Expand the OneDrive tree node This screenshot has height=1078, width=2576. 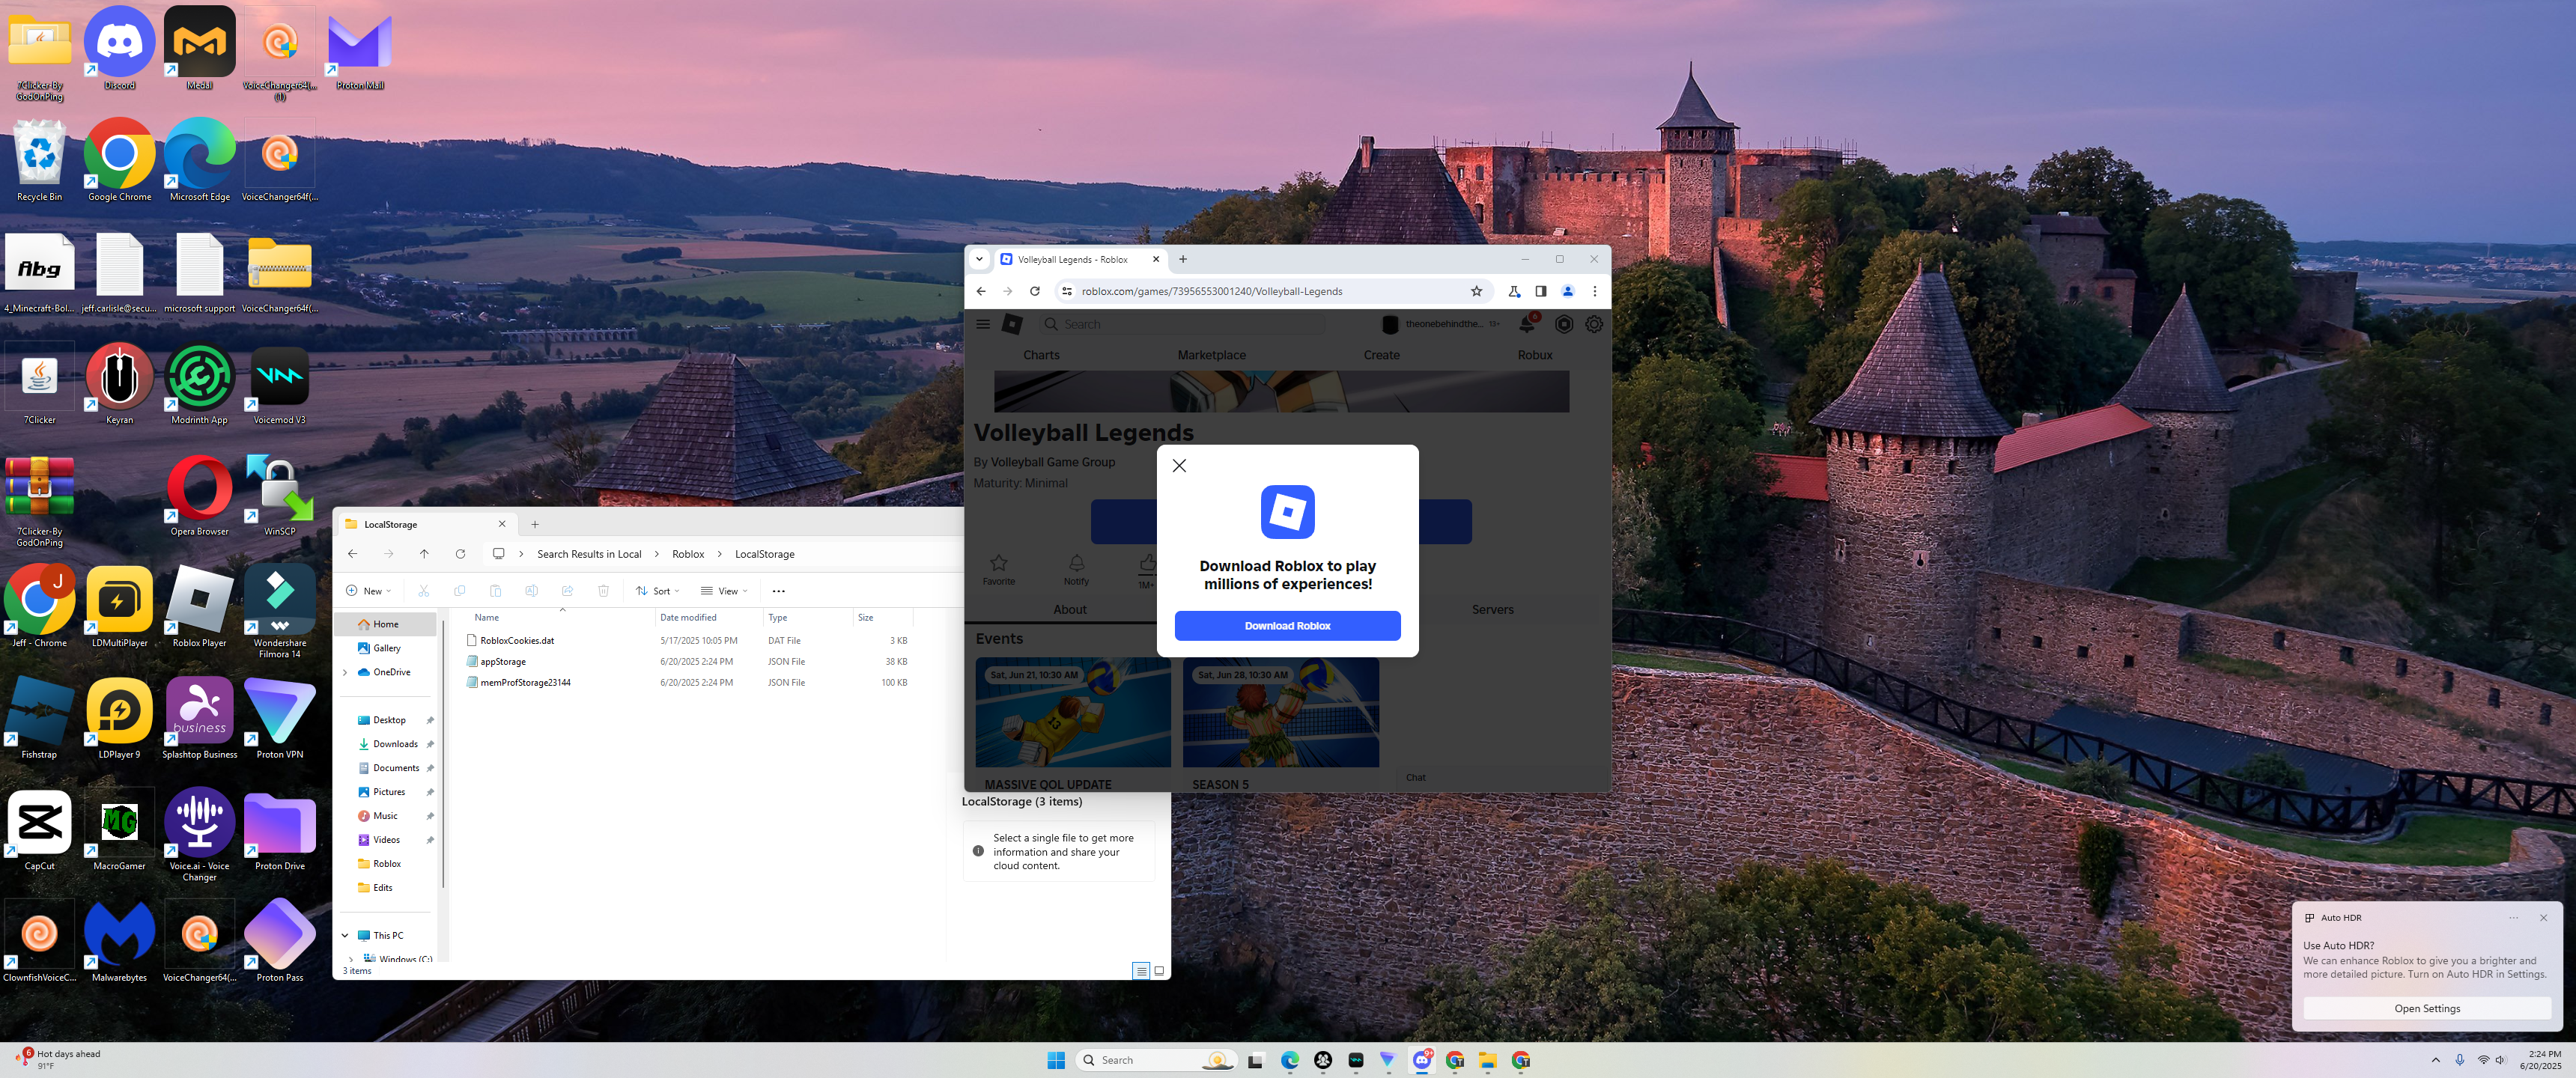(x=345, y=672)
